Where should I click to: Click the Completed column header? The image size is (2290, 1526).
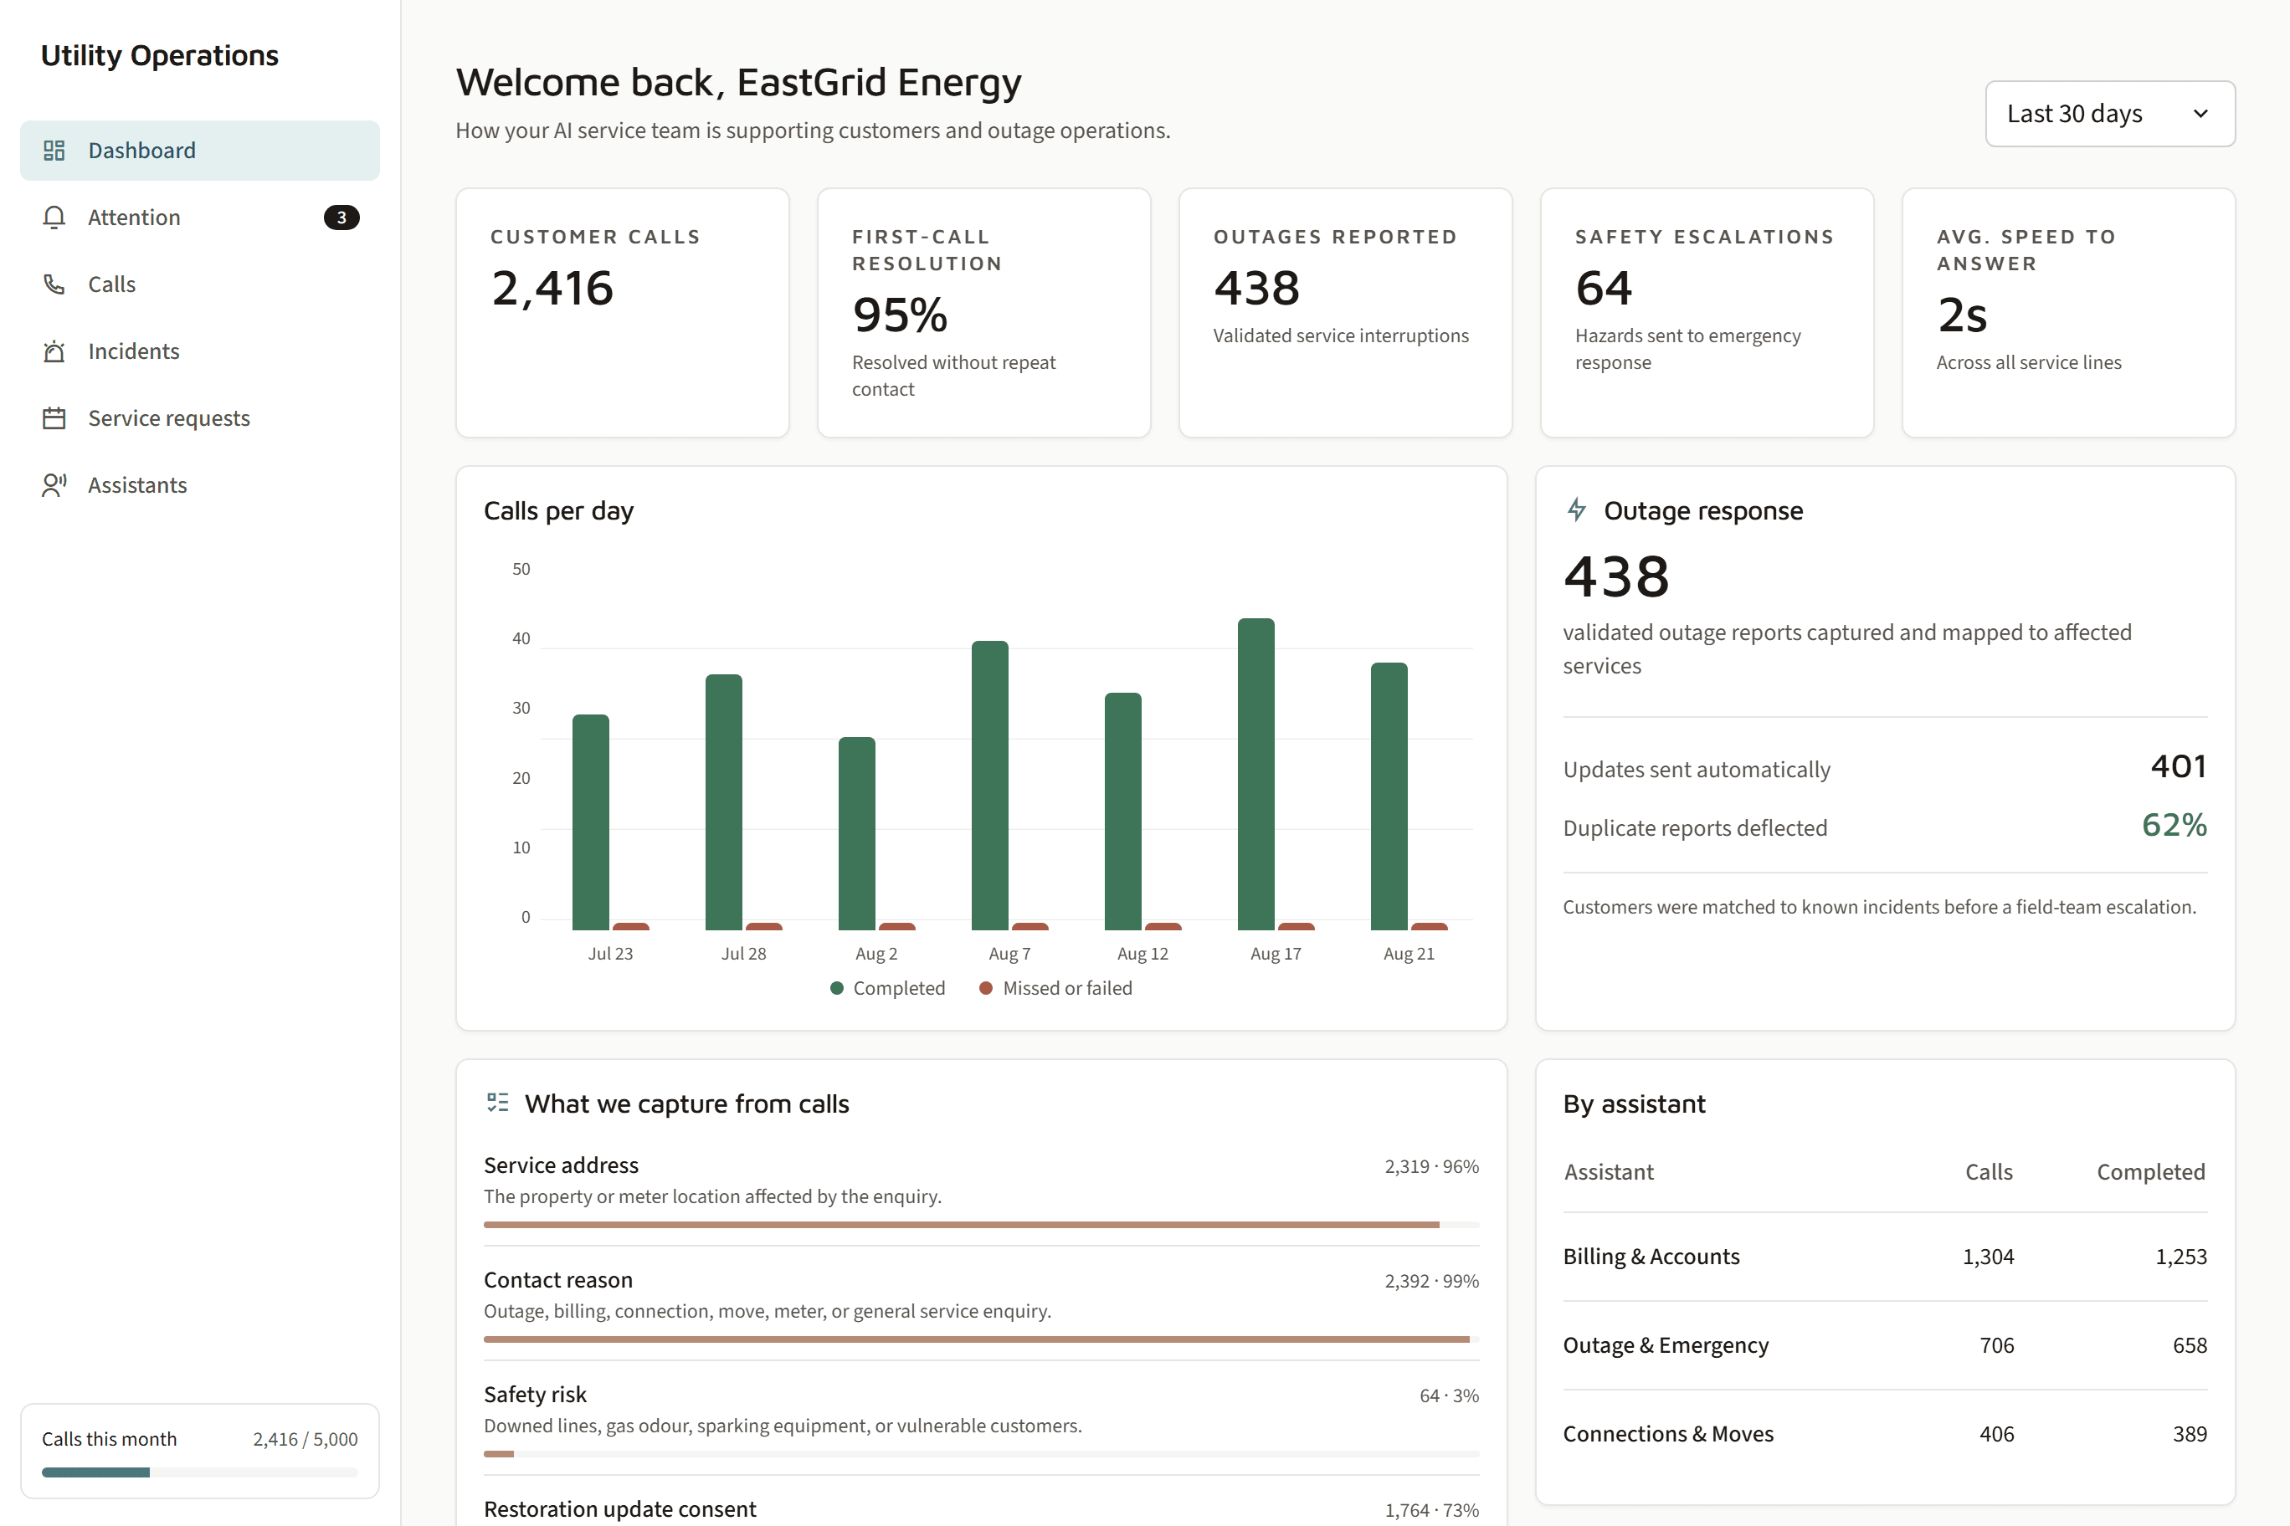2151,1172
